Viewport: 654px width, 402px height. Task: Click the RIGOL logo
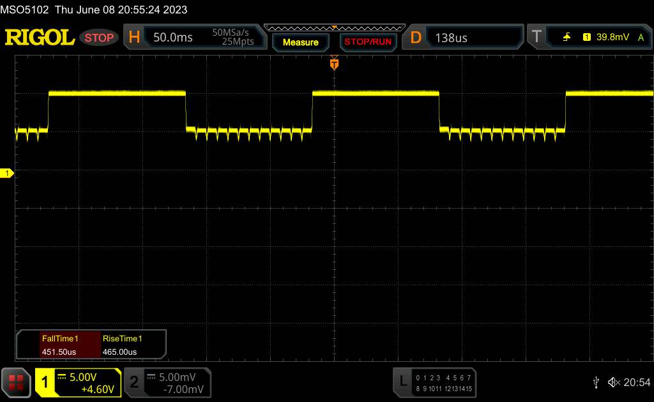click(40, 38)
